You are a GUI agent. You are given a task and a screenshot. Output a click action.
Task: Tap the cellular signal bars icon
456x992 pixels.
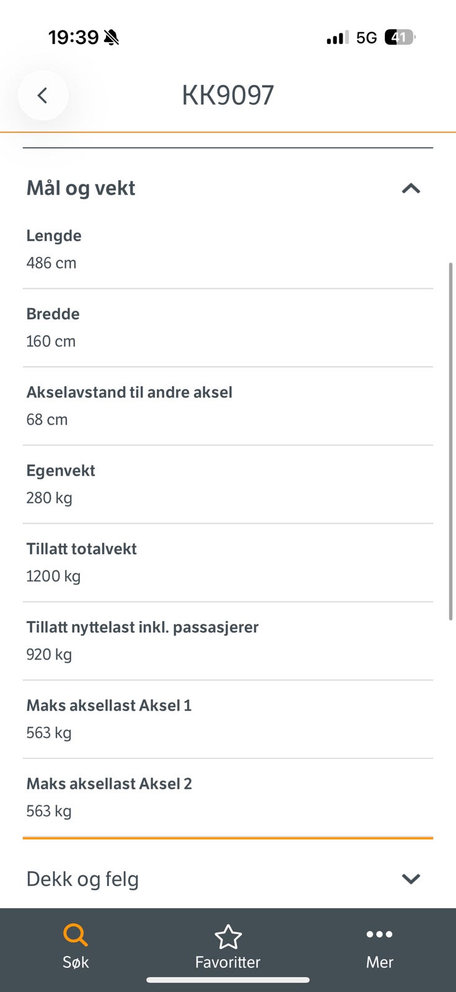tap(338, 38)
